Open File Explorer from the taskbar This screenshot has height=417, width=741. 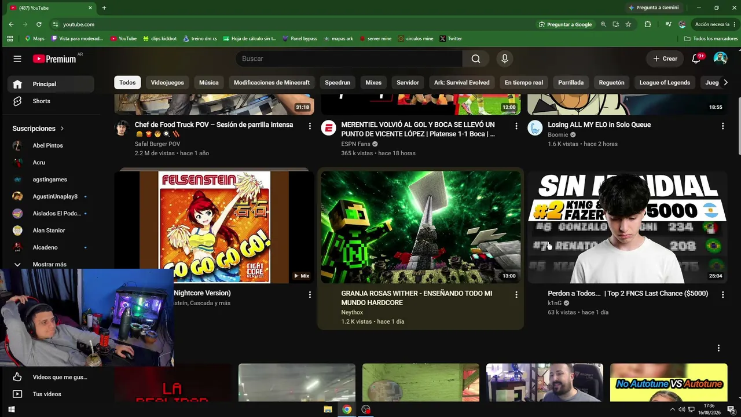pyautogui.click(x=328, y=409)
